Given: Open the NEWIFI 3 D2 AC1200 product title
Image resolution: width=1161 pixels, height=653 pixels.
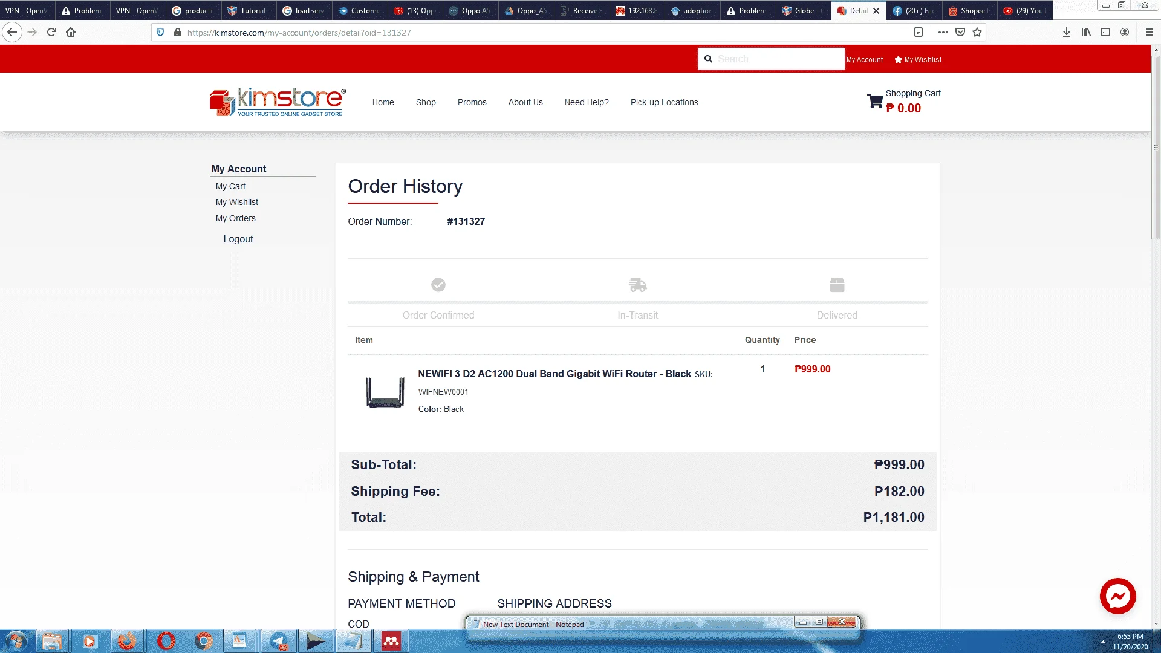Looking at the screenshot, I should point(554,374).
